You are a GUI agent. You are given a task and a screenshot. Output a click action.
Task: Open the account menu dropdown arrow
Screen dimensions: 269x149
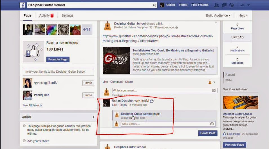click(x=248, y=5)
